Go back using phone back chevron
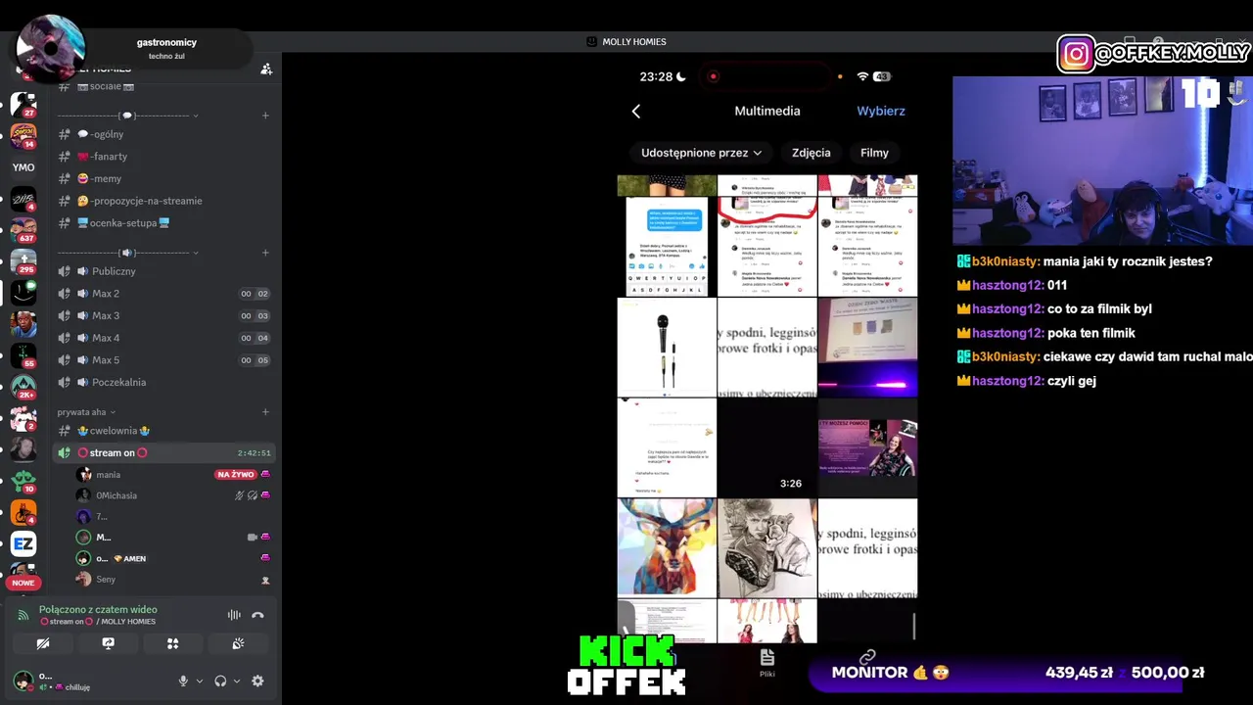Viewport: 1253px width, 705px height. tap(636, 112)
